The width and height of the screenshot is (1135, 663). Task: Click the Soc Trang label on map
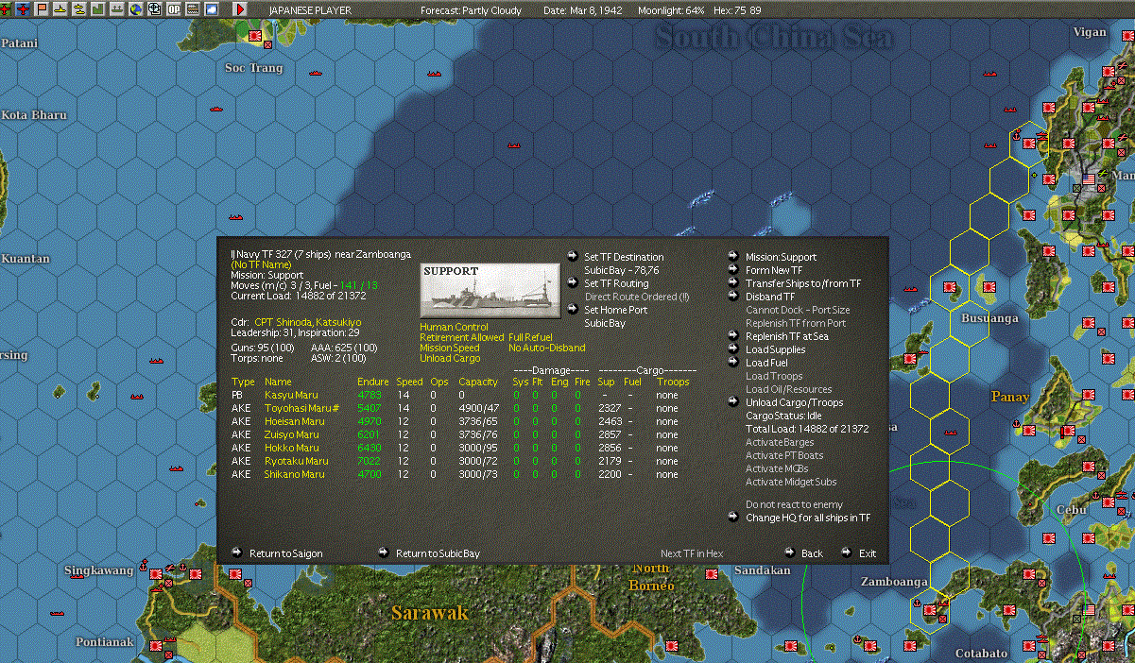coord(253,68)
